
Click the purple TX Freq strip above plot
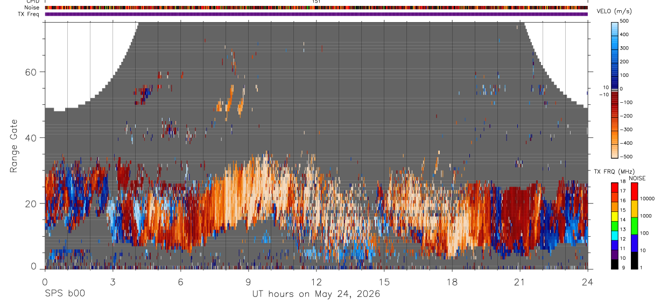(317, 14)
